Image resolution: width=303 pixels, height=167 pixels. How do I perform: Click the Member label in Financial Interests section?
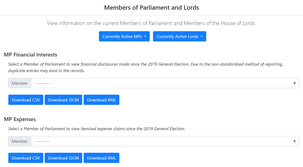(20, 83)
